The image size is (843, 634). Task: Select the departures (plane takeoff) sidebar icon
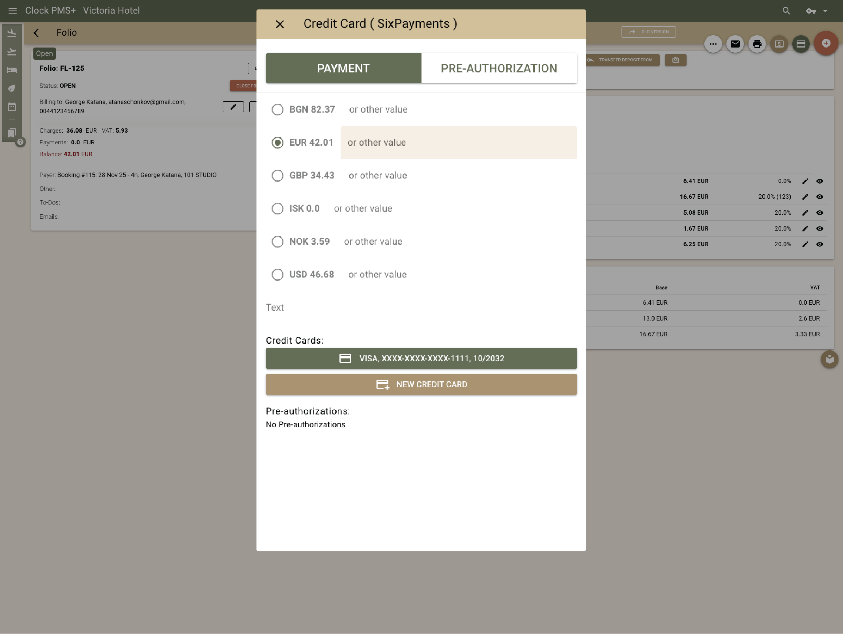(x=12, y=51)
